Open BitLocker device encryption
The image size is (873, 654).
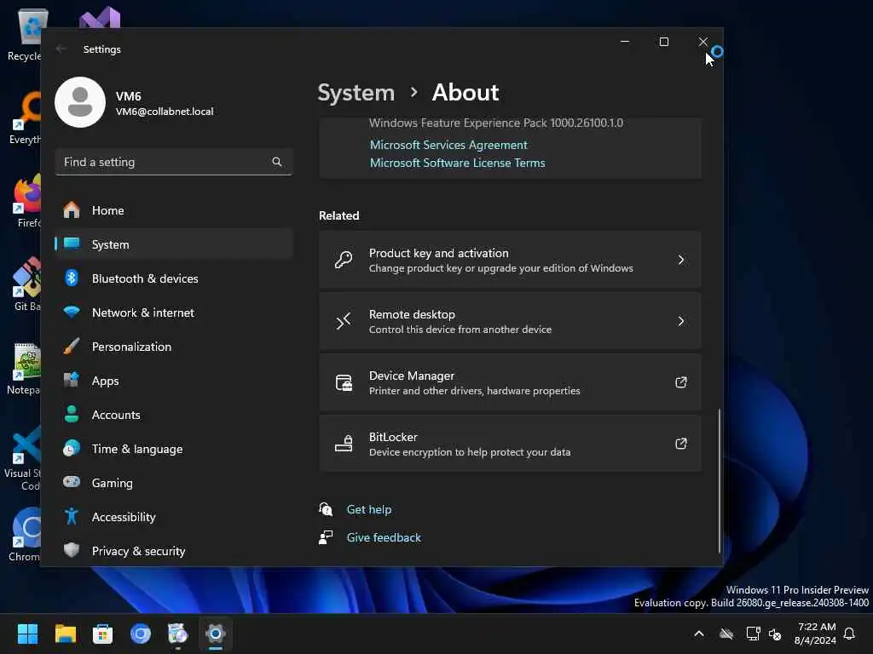(x=510, y=443)
